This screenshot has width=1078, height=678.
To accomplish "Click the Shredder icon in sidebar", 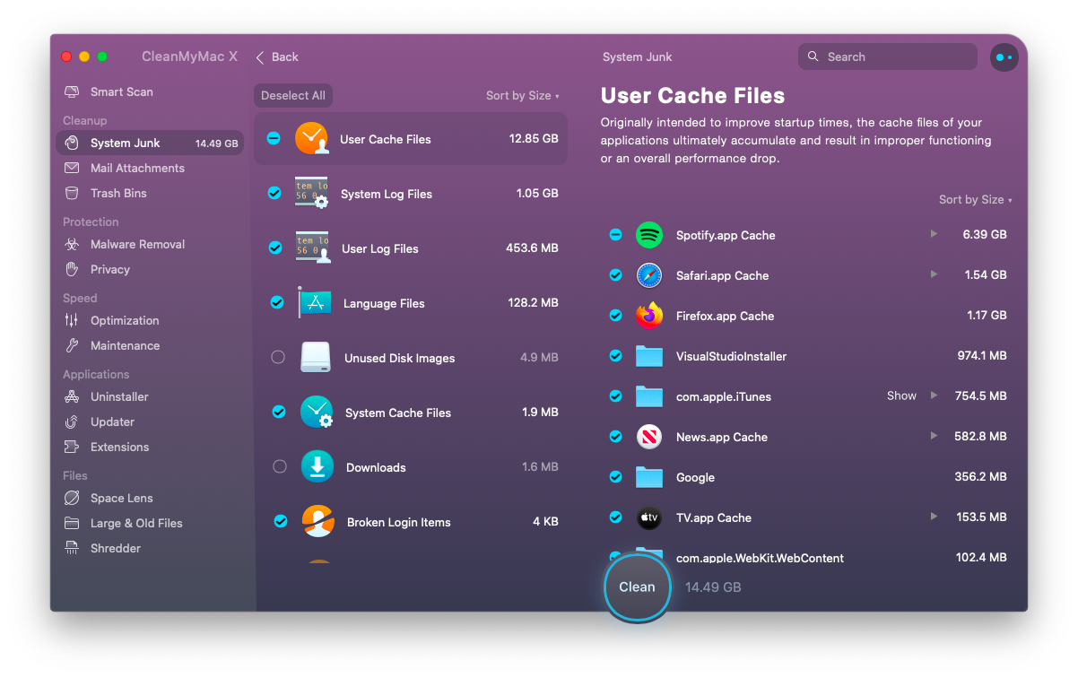I will pos(72,548).
